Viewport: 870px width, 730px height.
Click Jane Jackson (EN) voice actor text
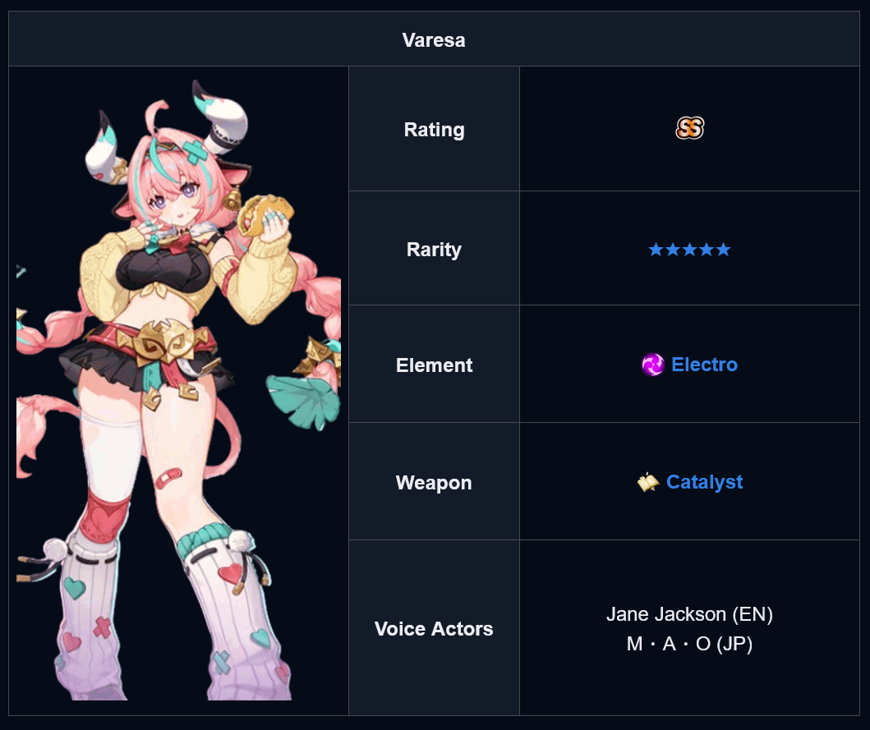point(689,614)
